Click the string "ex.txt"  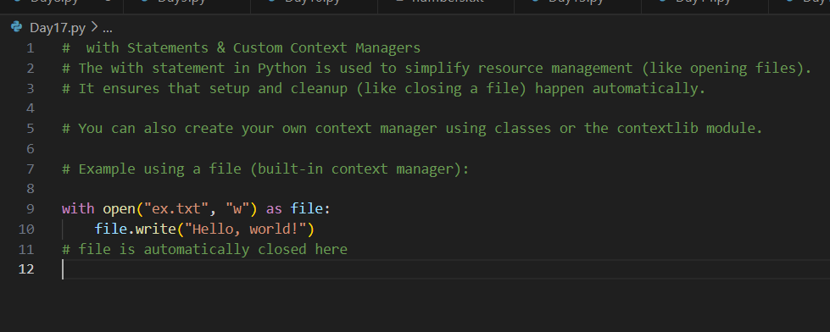[176, 209]
